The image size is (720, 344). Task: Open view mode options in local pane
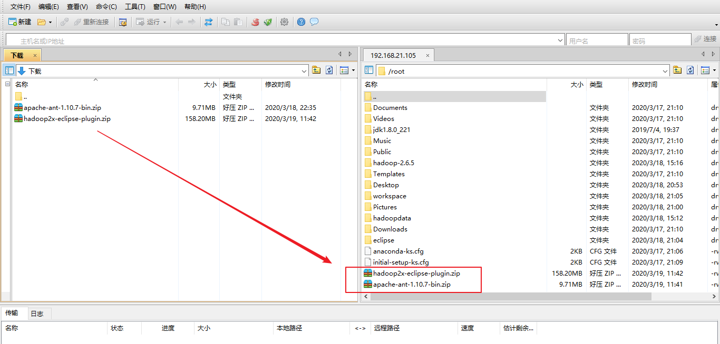(x=347, y=70)
